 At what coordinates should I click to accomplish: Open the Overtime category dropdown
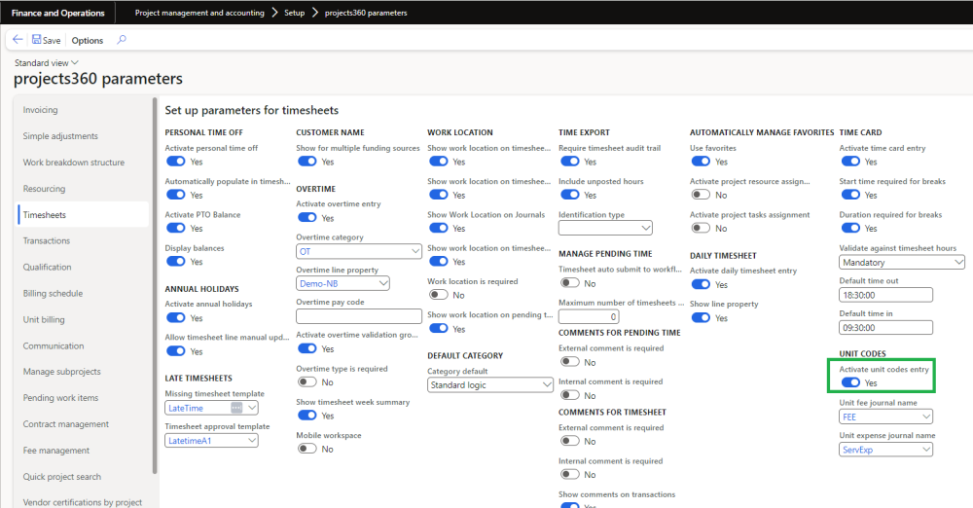(414, 251)
